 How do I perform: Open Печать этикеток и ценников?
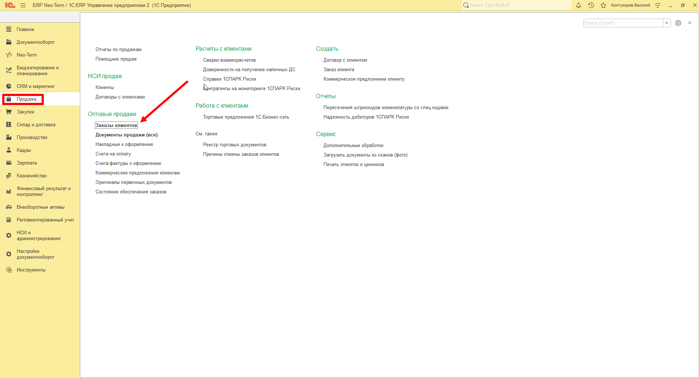tap(354, 165)
